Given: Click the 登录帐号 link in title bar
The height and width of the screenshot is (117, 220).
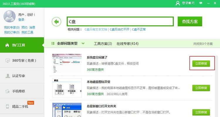Looking at the screenshot, I should point(188,3).
